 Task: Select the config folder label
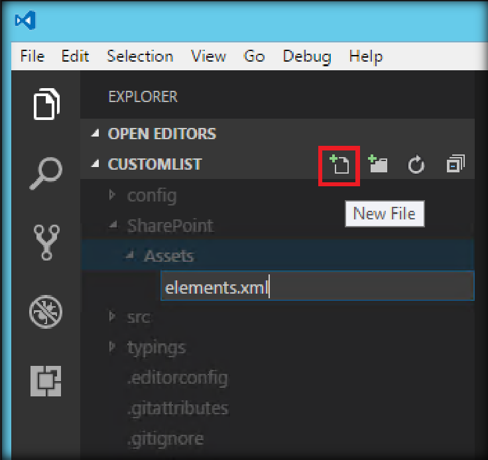click(152, 196)
